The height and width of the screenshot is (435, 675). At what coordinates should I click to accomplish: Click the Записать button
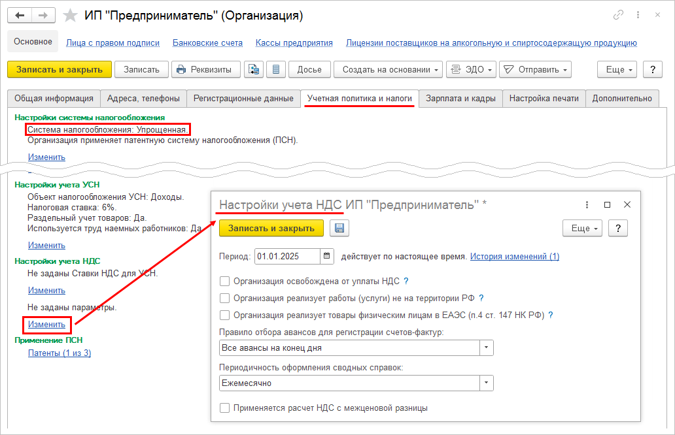pyautogui.click(x=141, y=70)
